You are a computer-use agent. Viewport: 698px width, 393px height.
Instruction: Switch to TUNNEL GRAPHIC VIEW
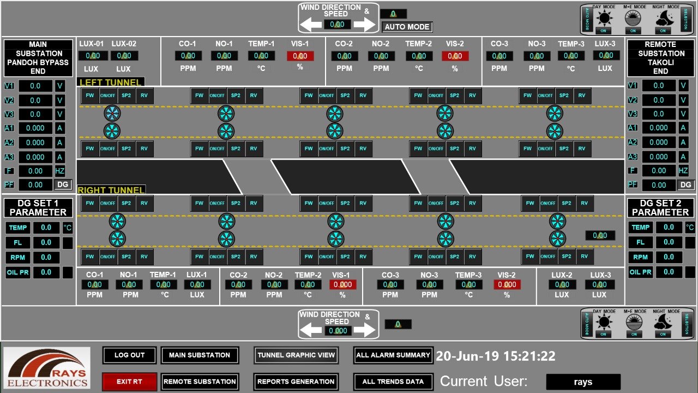pyautogui.click(x=296, y=355)
